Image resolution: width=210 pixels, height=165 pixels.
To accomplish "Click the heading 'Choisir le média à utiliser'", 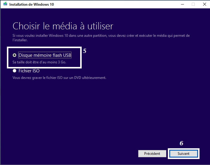I will point(63,26).
